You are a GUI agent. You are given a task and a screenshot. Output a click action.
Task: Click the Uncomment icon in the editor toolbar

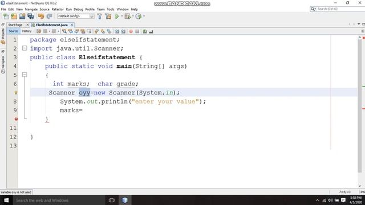(x=151, y=31)
